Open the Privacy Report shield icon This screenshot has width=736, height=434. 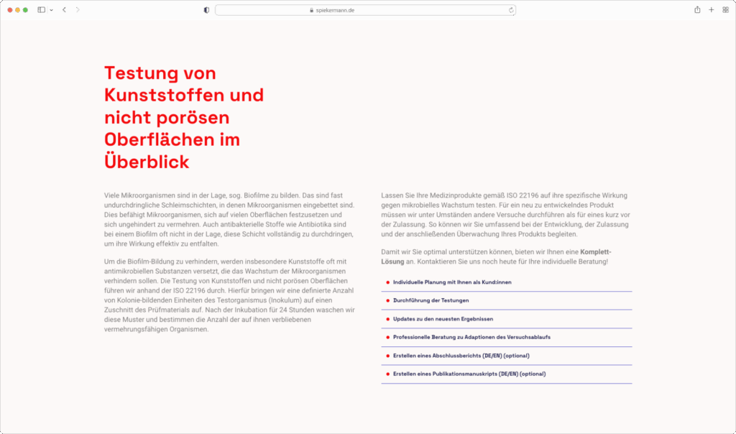coord(206,10)
